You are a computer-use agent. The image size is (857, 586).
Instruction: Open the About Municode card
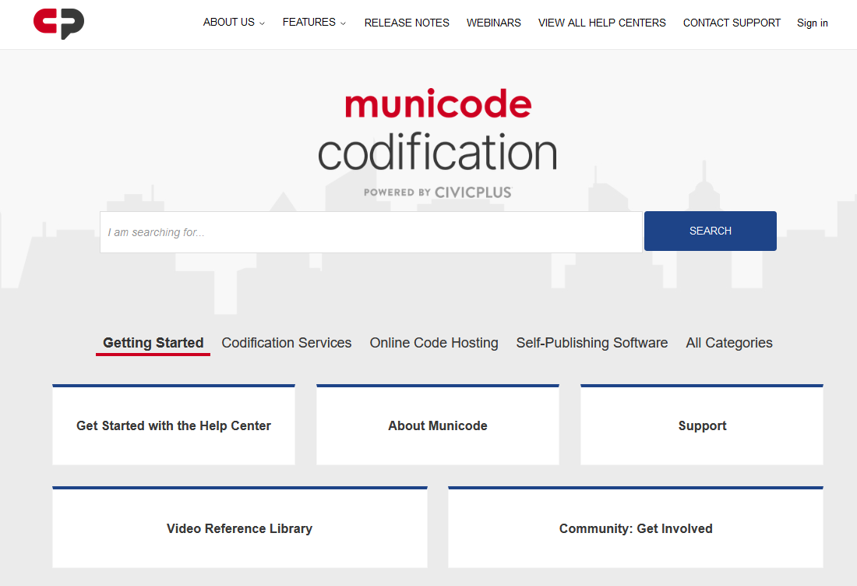[x=438, y=425]
